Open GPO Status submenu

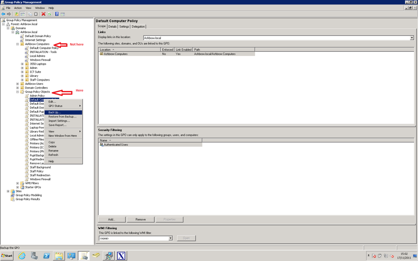coord(63,106)
